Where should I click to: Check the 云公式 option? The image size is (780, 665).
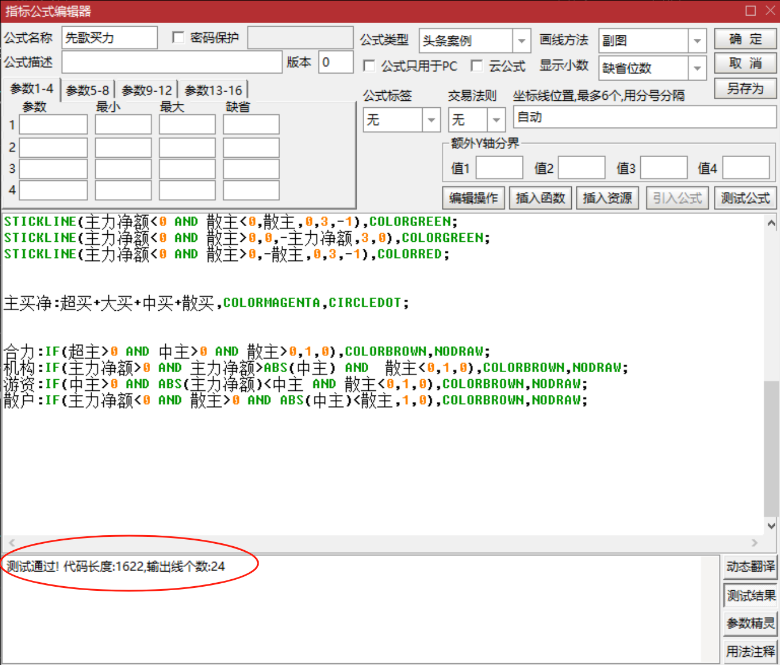coord(477,66)
